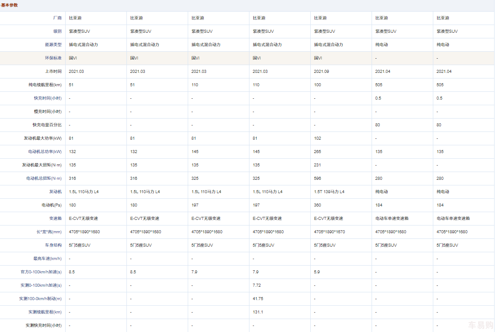Open the 能源类型 parameter link
The image size is (495, 332).
pos(54,45)
